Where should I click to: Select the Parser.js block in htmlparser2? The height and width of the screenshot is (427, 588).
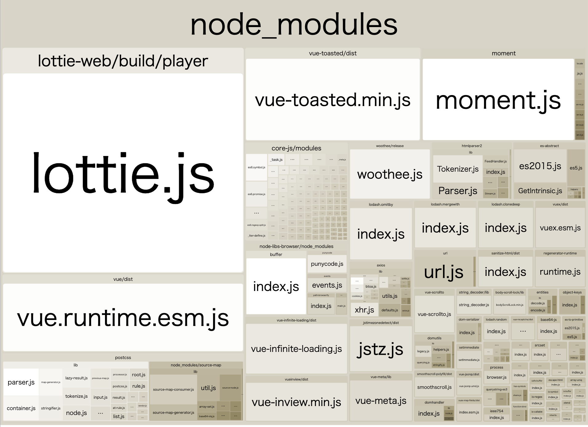[457, 191]
